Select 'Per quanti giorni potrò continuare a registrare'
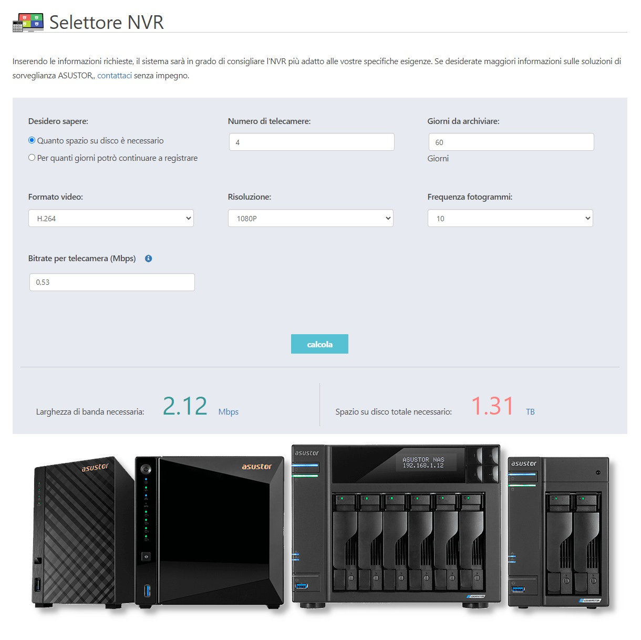 tap(32, 158)
